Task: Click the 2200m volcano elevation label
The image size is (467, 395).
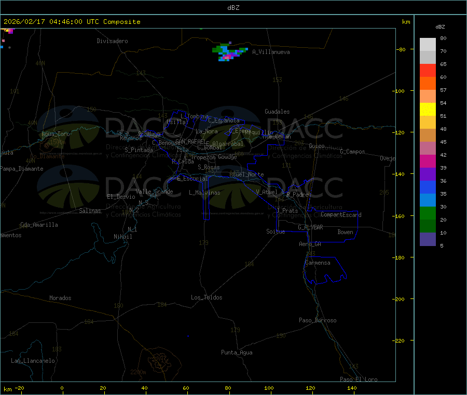Action: pos(138,372)
